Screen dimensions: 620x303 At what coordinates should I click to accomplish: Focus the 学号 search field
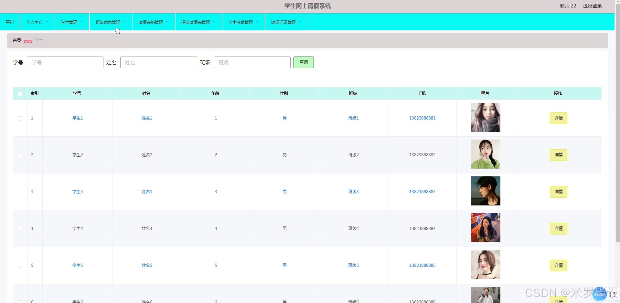pyautogui.click(x=65, y=62)
